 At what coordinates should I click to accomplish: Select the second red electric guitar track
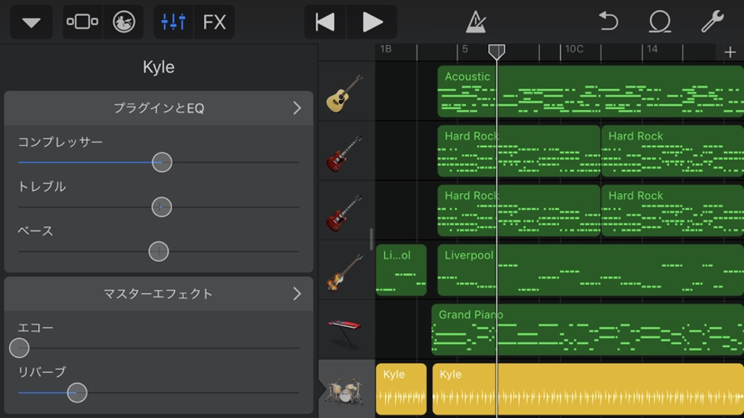point(345,212)
